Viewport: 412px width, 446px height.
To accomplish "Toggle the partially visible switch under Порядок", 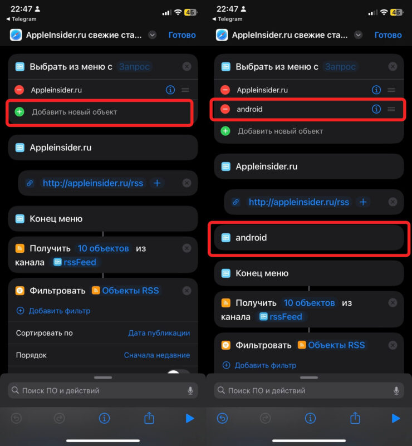I will click(178, 371).
